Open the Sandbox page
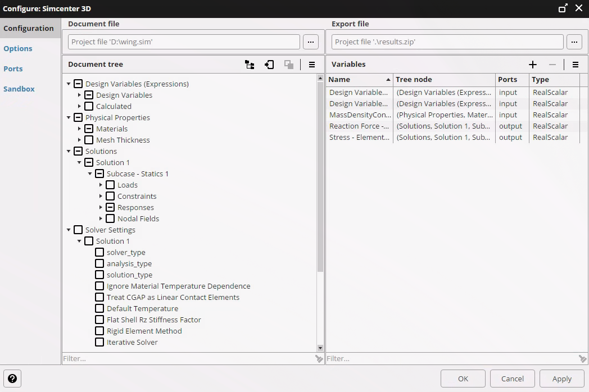589x392 pixels. (19, 89)
